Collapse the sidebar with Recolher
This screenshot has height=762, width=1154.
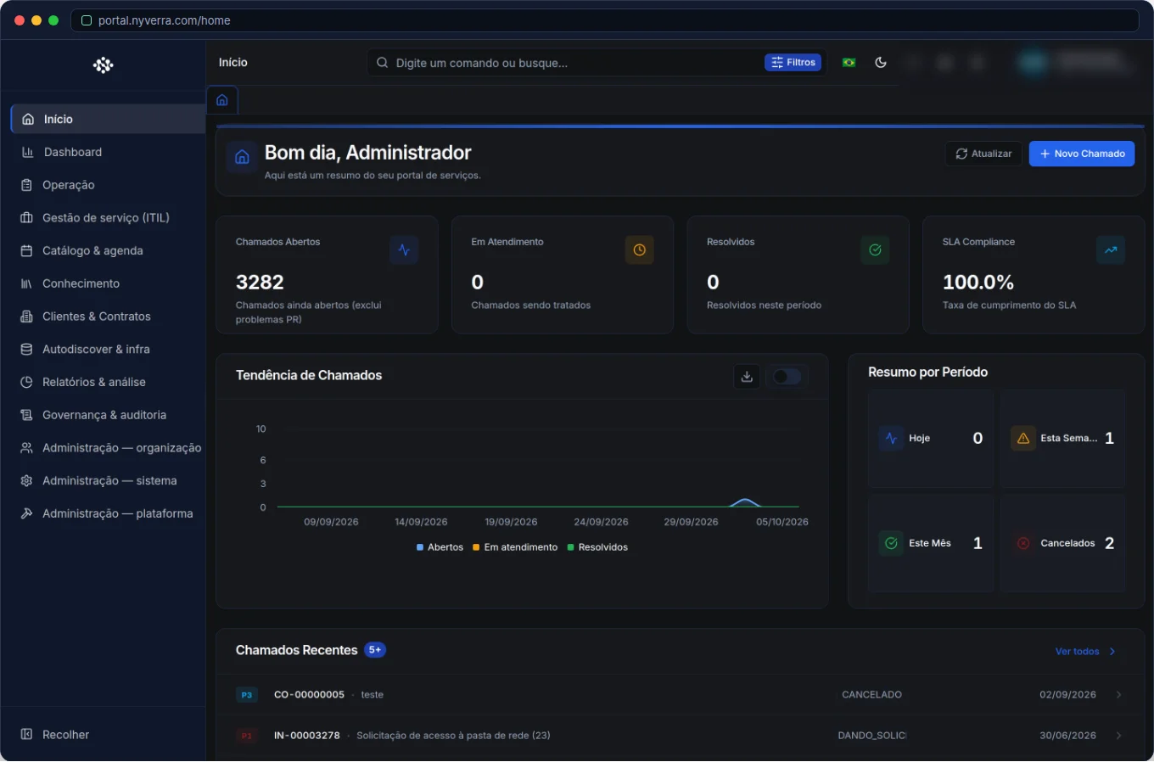coord(55,735)
